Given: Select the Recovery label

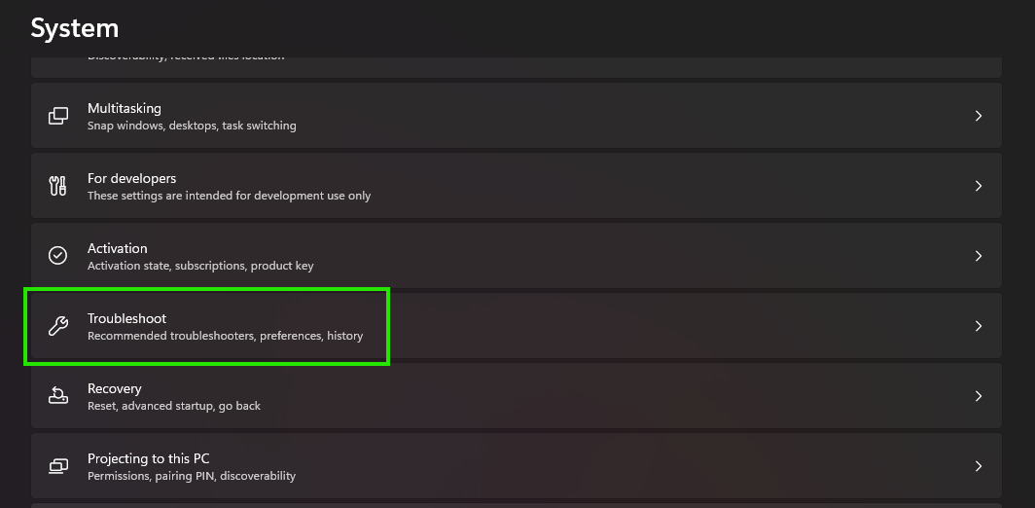Looking at the screenshot, I should point(114,388).
